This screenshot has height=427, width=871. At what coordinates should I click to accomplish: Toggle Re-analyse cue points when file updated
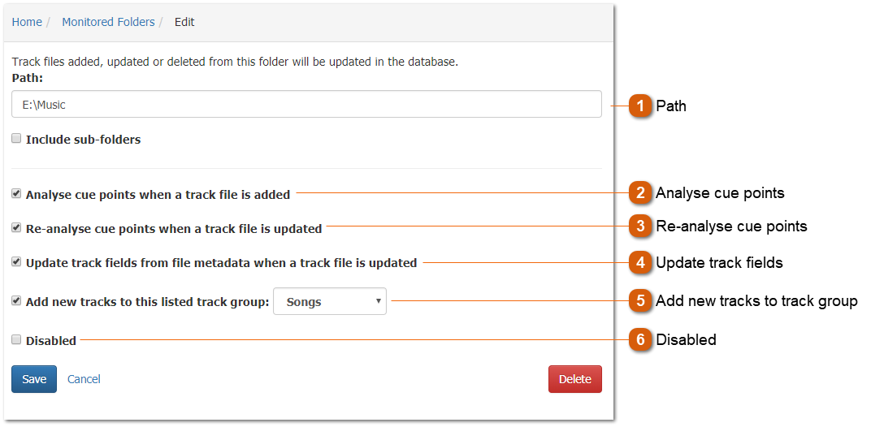16,228
